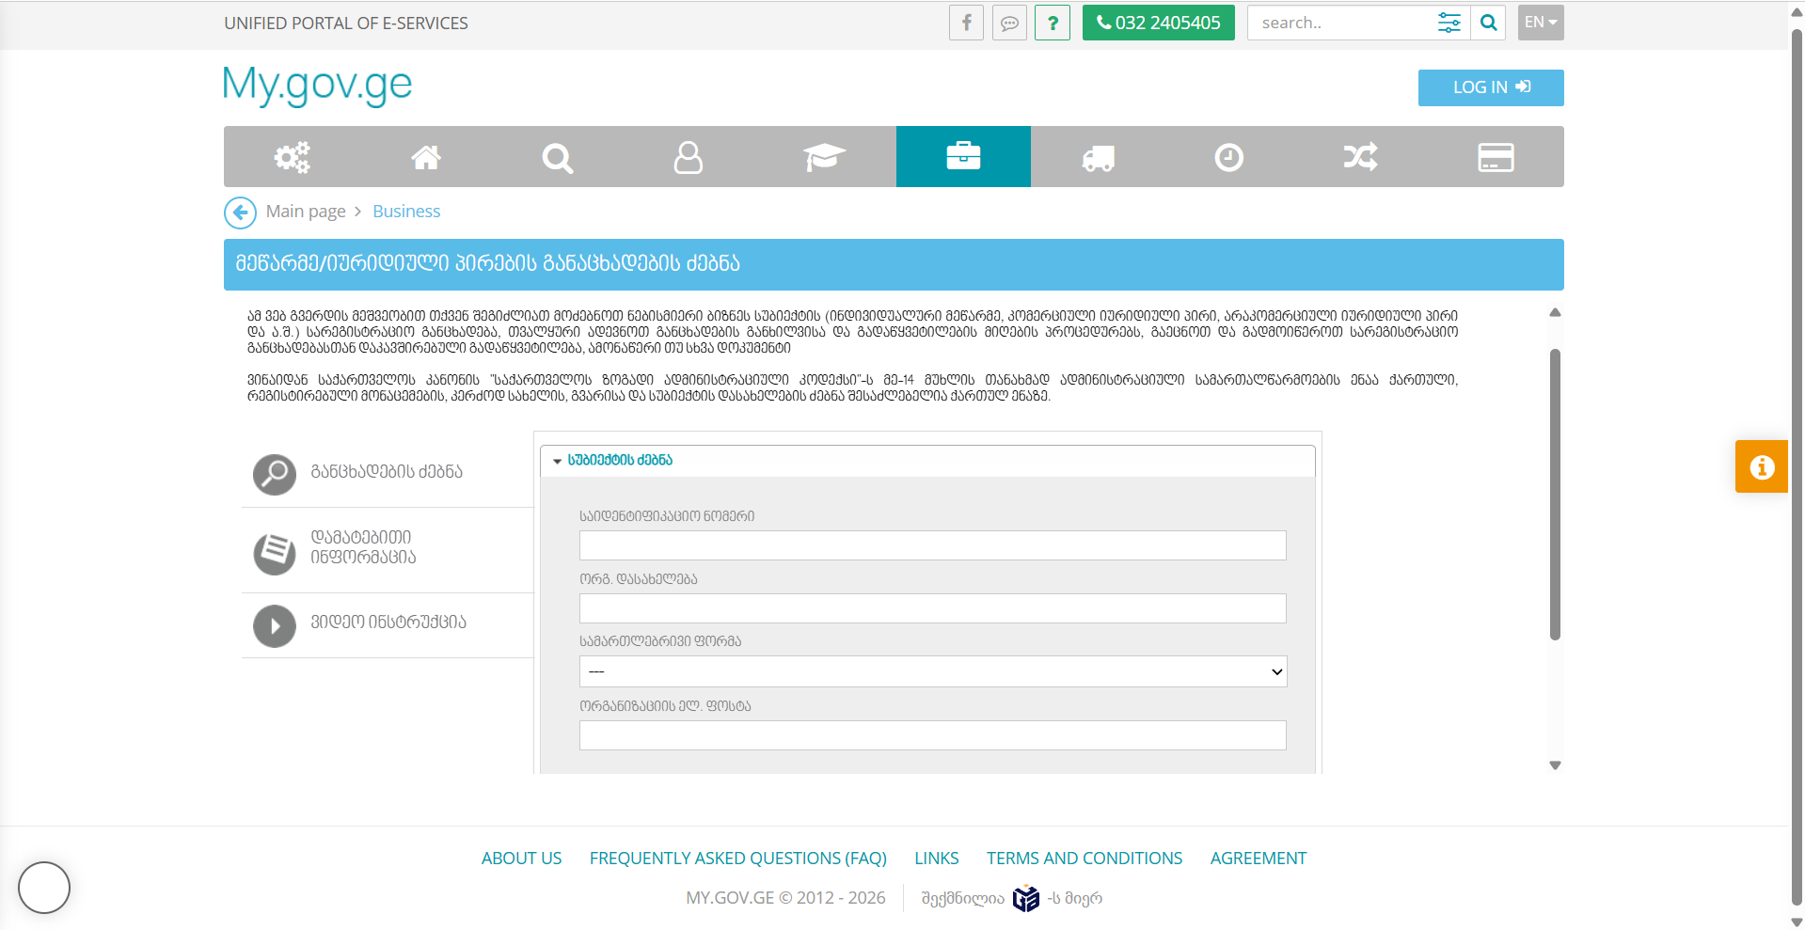Click the LOG IN button
This screenshot has height=930, width=1805.
coord(1491,87)
